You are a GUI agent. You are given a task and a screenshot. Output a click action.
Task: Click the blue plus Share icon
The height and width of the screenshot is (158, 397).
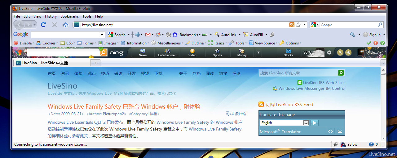click(x=138, y=35)
